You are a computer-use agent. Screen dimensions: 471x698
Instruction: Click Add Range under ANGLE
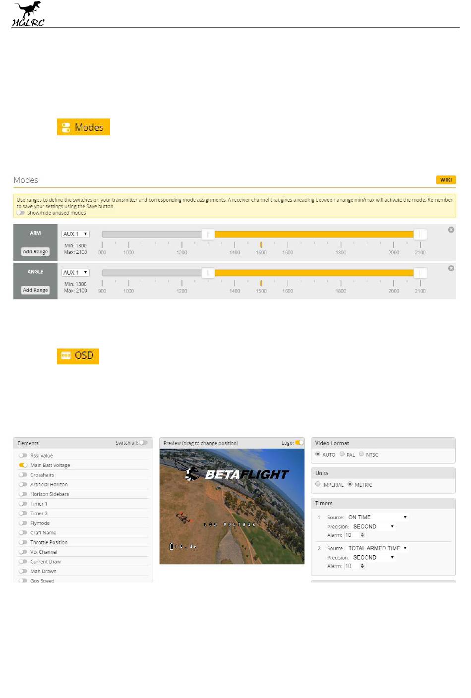(x=35, y=291)
